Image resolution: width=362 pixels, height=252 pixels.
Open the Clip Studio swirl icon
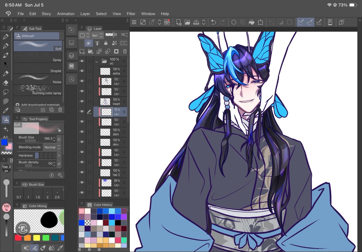tap(167, 22)
